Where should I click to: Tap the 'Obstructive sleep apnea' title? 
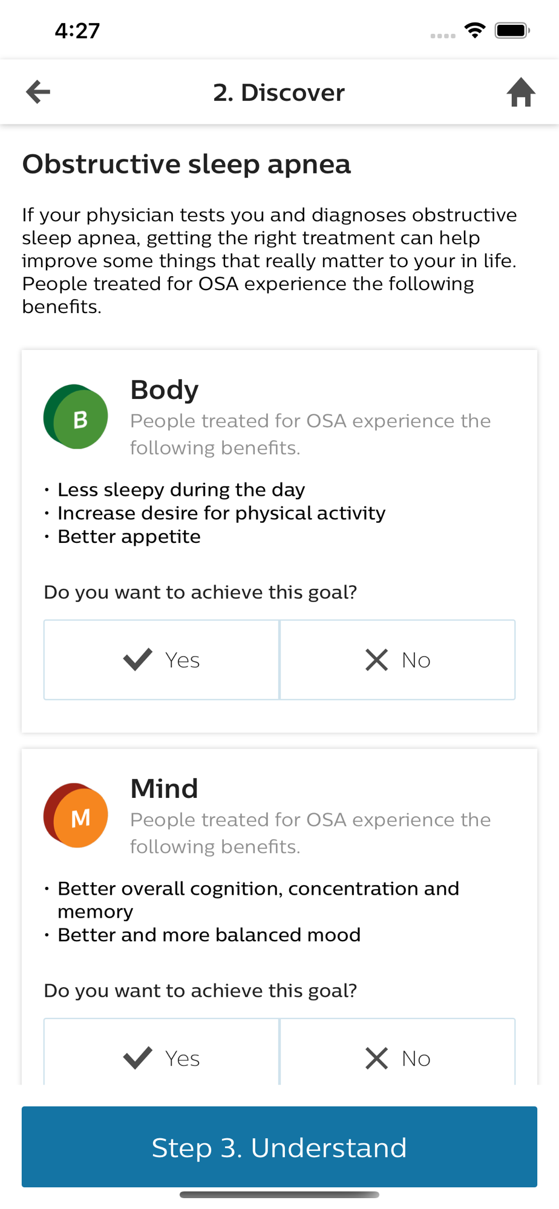(186, 164)
